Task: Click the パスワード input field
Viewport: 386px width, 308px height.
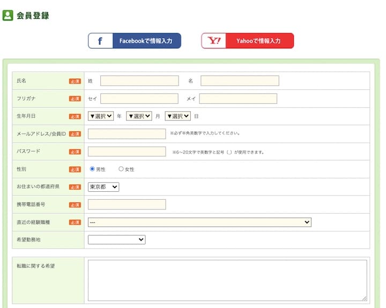Action: coord(127,152)
